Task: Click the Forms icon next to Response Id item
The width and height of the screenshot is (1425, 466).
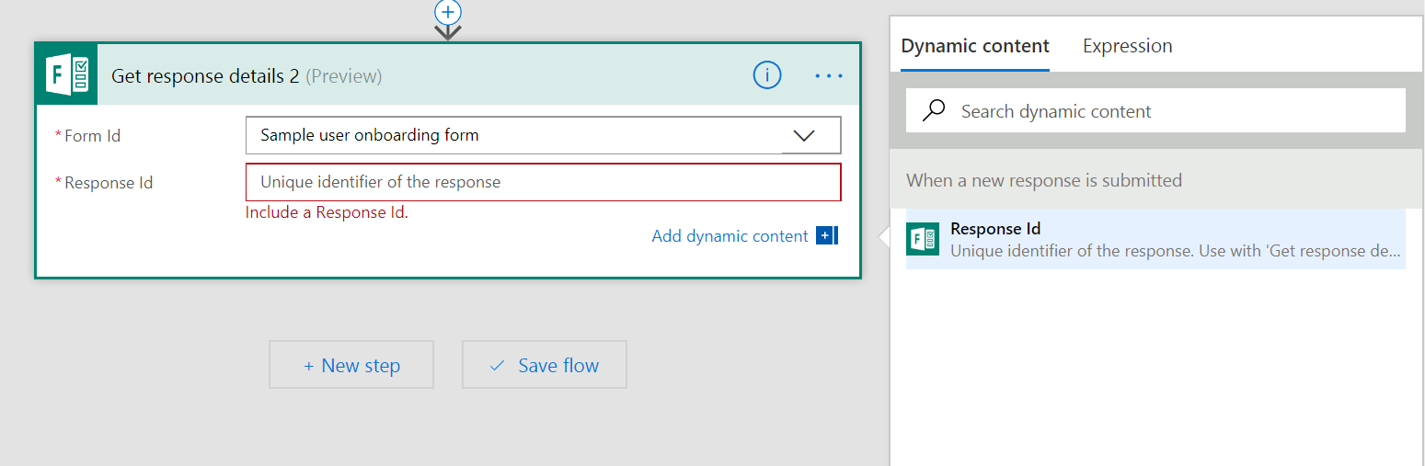Action: 923,239
